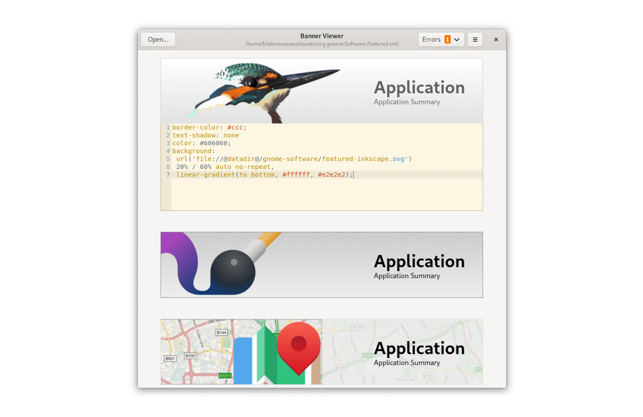
Task: Click Application title on Maps banner
Action: (x=419, y=349)
